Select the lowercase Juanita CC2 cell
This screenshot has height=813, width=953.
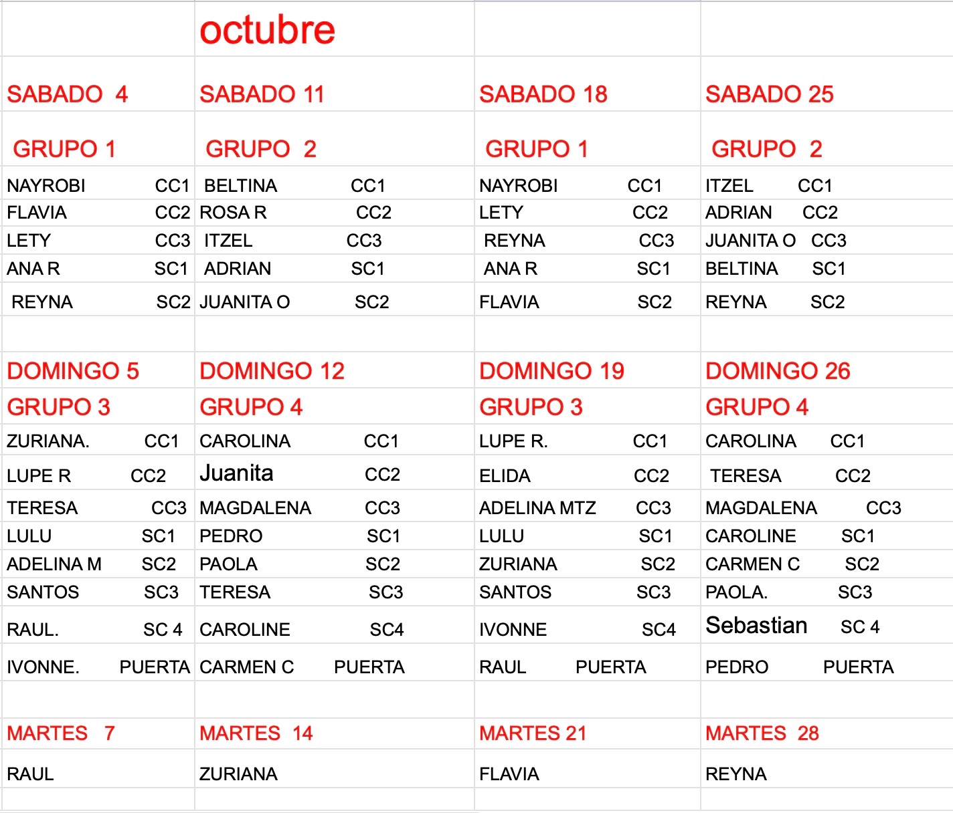tap(299, 474)
